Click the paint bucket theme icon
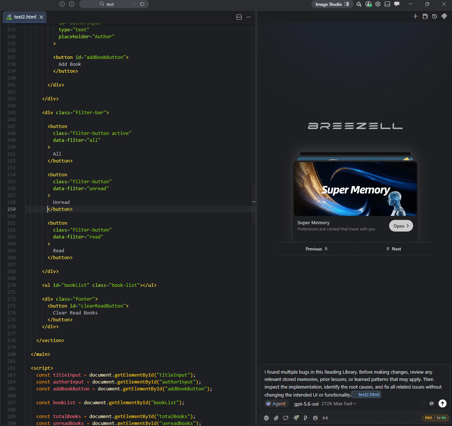Screen dimensions: 452x426 359,4
